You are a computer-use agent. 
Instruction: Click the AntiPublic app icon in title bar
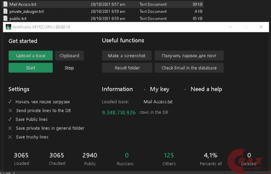tap(8, 27)
